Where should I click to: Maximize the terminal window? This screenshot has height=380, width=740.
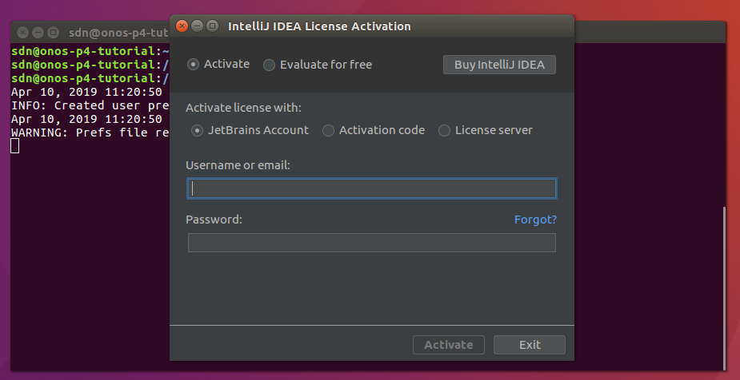click(x=54, y=33)
